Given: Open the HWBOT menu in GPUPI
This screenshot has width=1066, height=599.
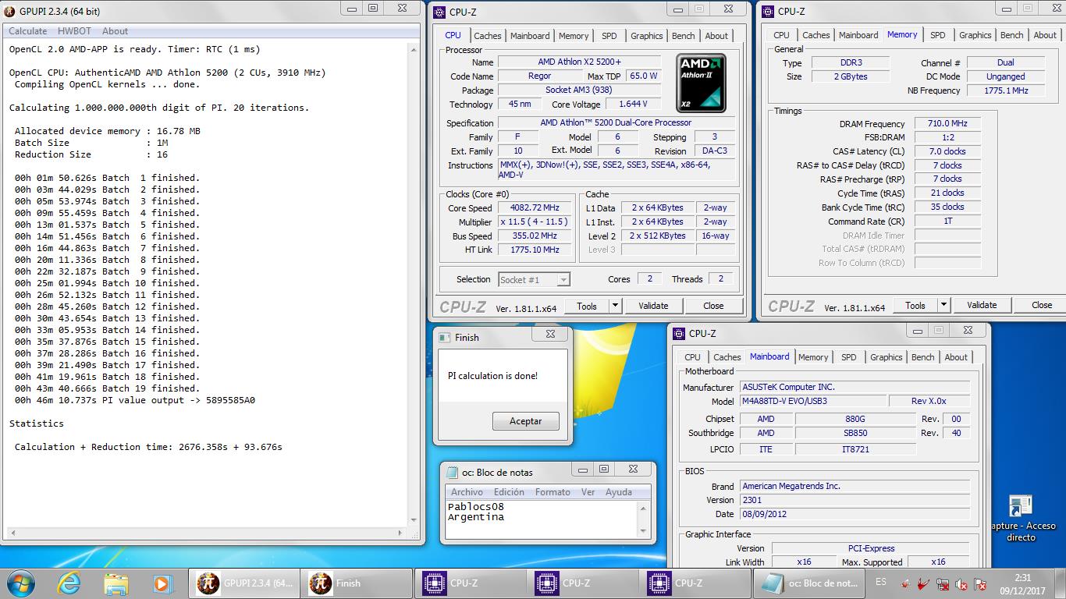Looking at the screenshot, I should [x=74, y=31].
